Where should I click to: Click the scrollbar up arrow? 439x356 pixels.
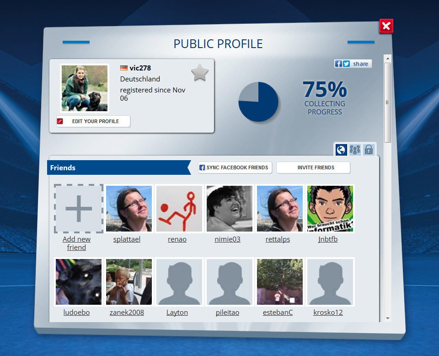388,59
